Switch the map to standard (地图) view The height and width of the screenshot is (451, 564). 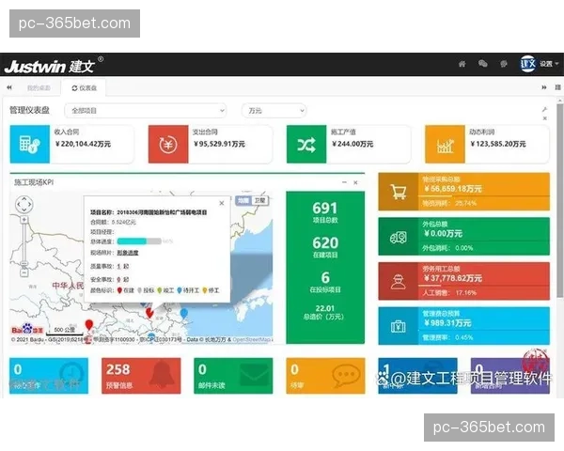pos(243,201)
